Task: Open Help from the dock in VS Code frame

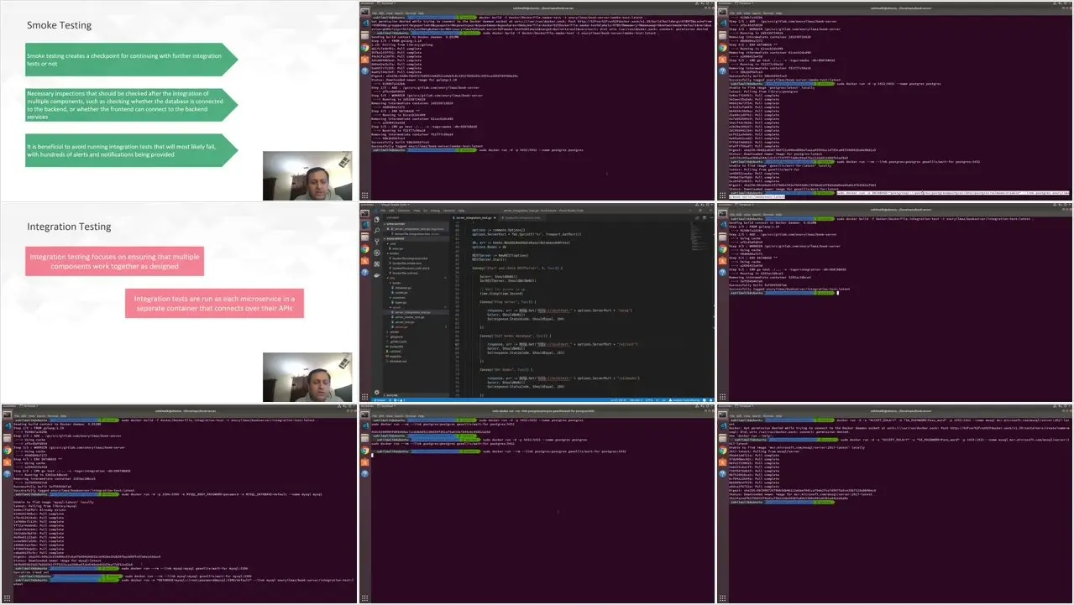Action: 364,273
